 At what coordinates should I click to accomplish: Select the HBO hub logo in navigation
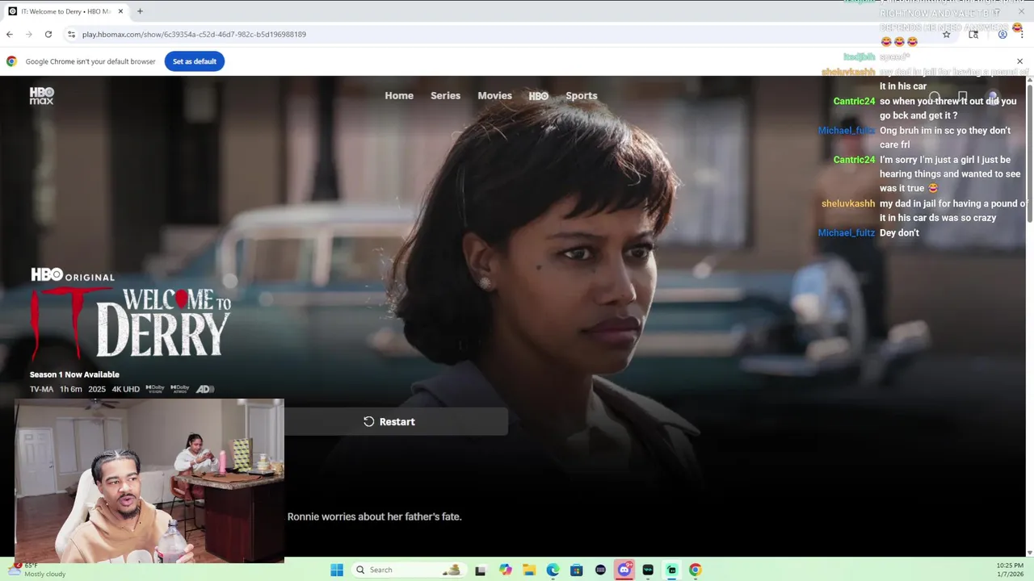(x=539, y=95)
